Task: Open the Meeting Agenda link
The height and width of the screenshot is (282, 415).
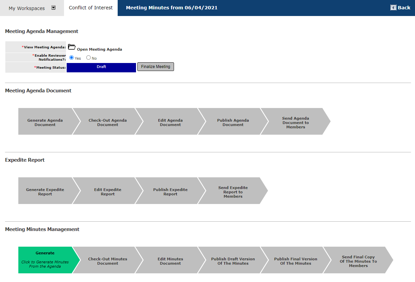Action: 99,49
